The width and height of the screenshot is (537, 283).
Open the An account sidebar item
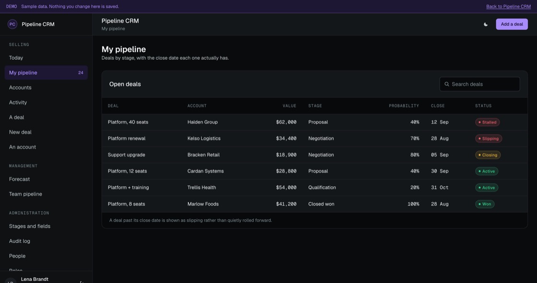click(46, 147)
